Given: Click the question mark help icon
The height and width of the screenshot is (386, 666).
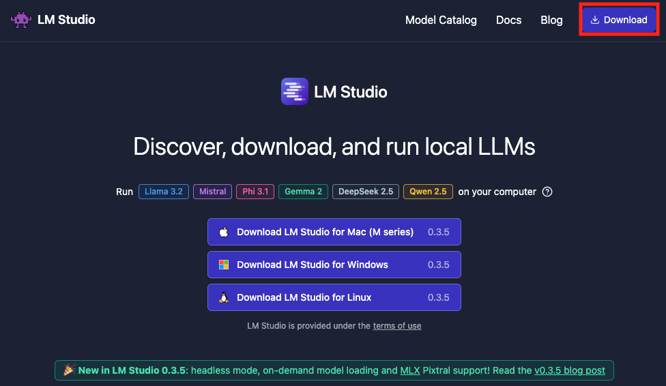Looking at the screenshot, I should point(547,192).
